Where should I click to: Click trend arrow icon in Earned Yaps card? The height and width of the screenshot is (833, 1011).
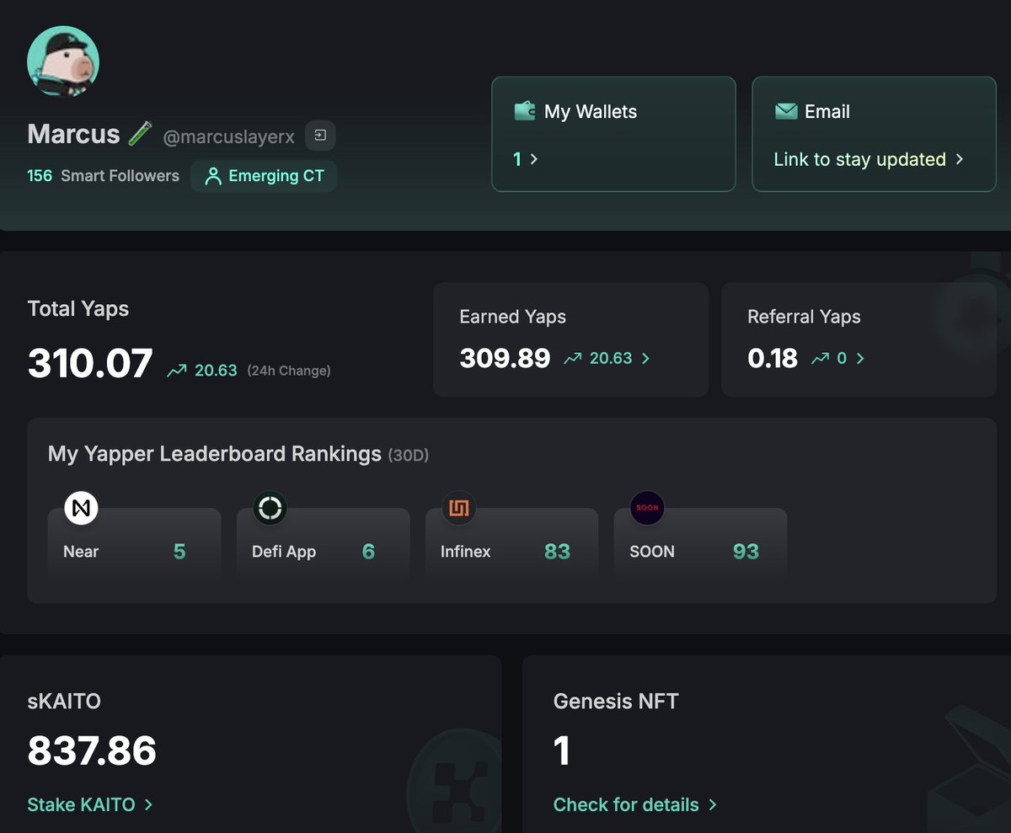point(573,359)
